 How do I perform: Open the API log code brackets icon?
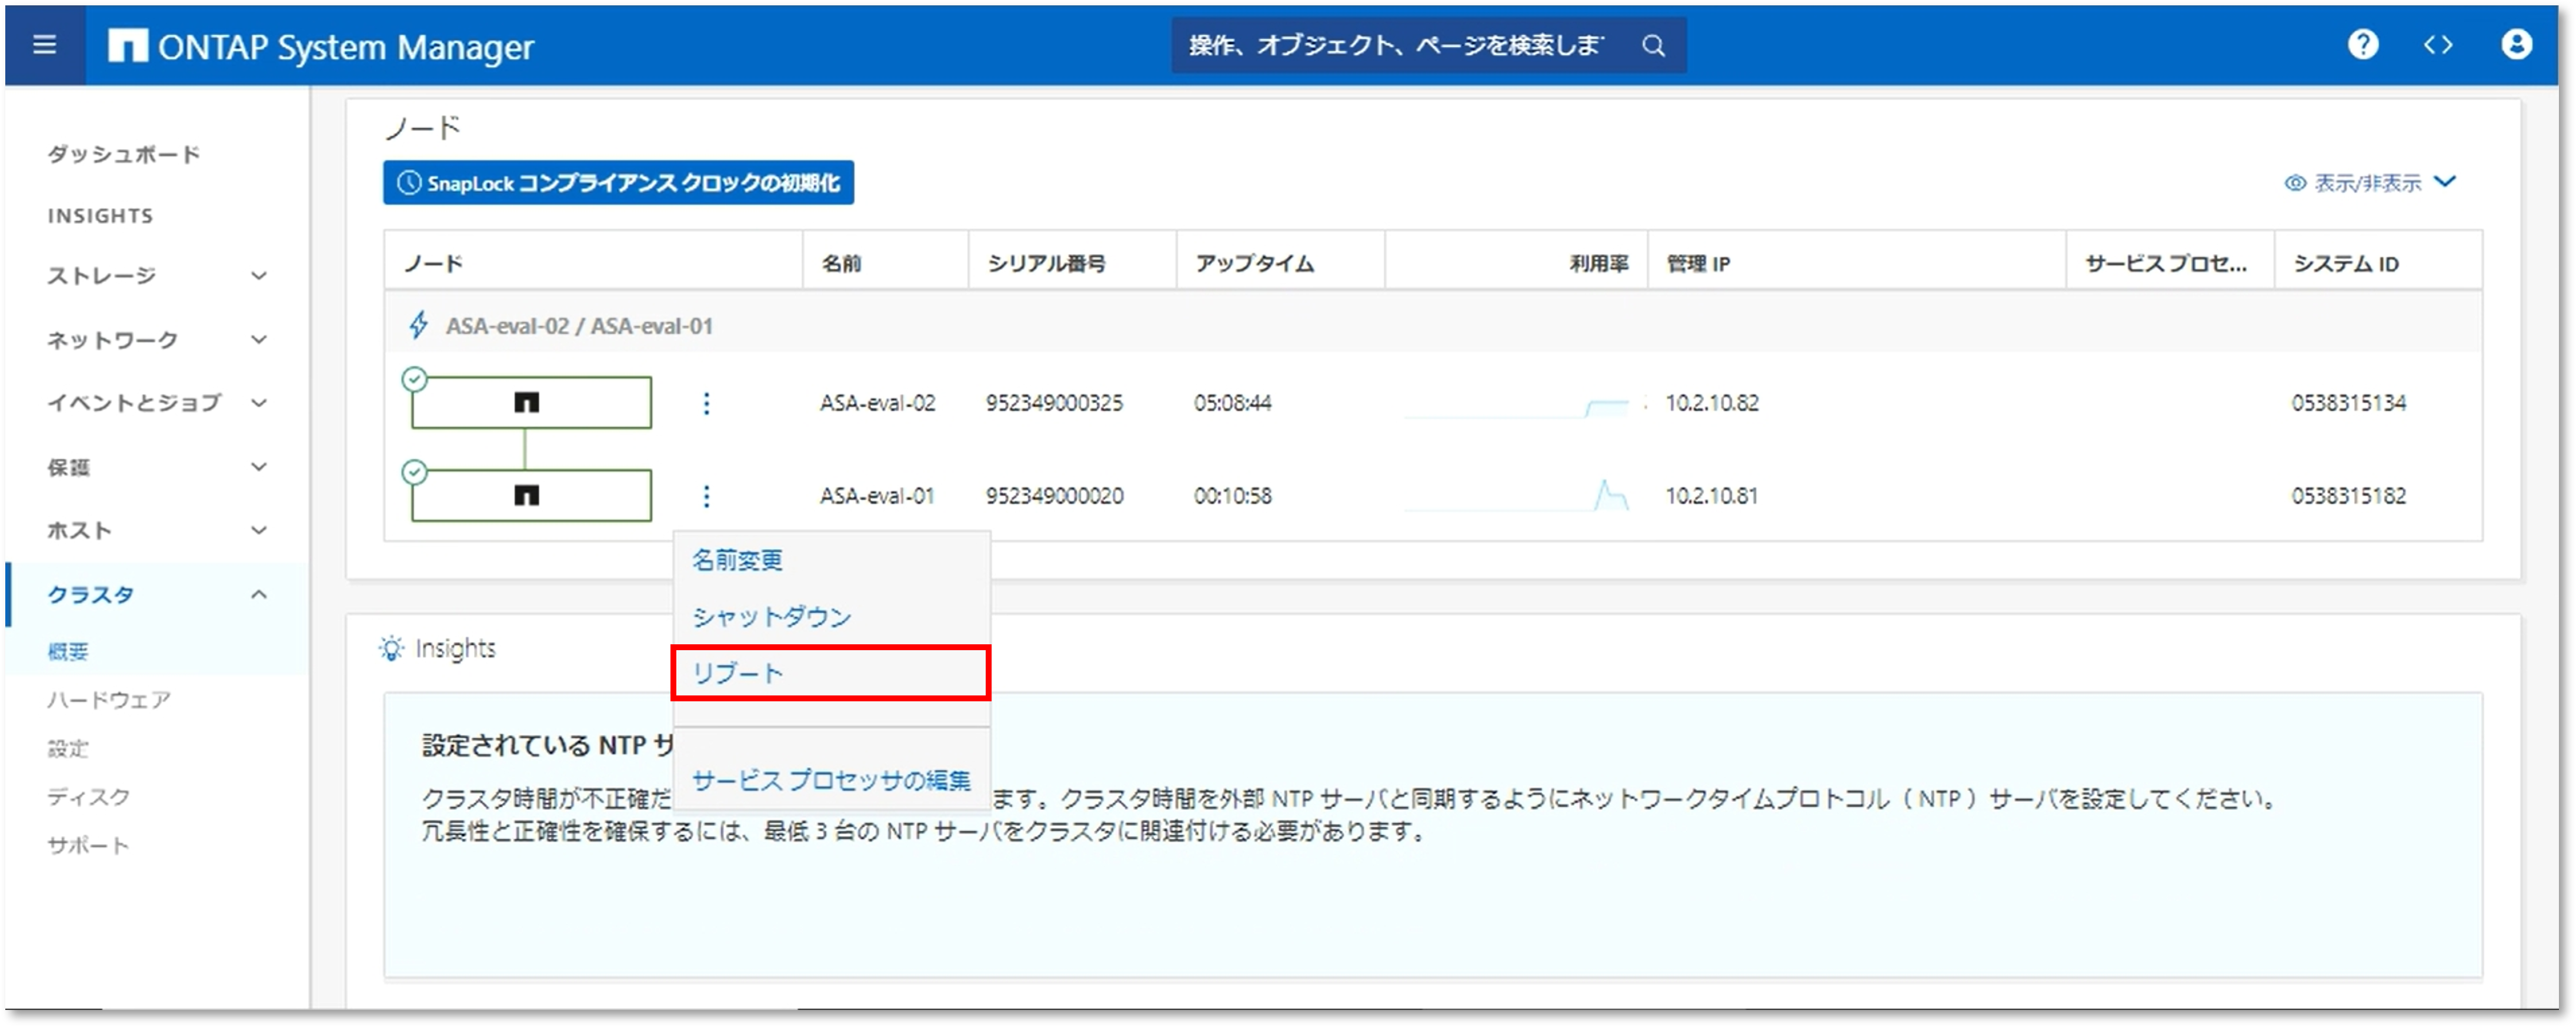2438,45
